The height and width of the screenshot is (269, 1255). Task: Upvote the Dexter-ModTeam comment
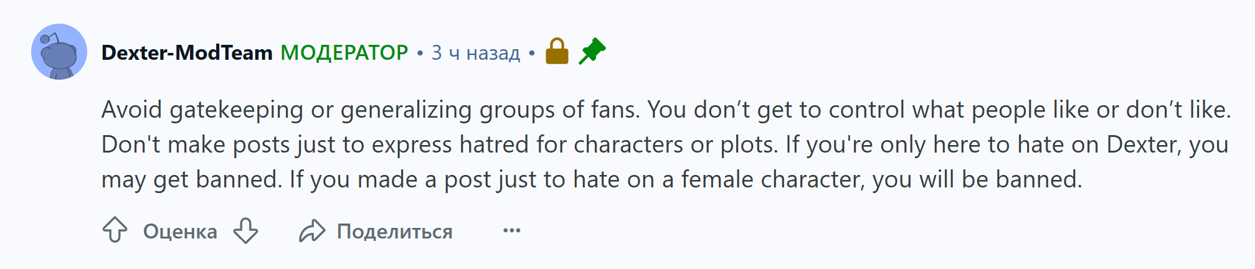(115, 230)
